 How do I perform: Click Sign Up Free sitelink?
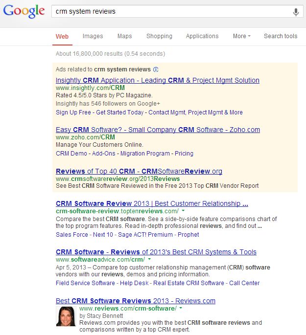pos(73,112)
